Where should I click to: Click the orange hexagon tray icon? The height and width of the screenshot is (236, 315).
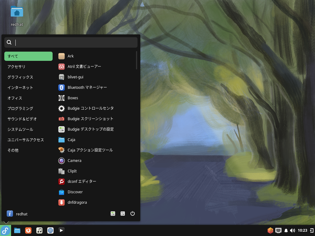pyautogui.click(x=270, y=230)
